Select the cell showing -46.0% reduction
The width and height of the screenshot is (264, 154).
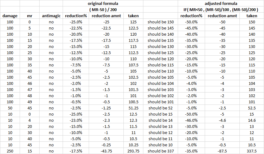pos(191,120)
